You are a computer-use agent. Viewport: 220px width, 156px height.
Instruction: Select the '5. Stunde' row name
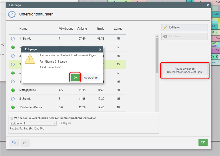pos(25,99)
